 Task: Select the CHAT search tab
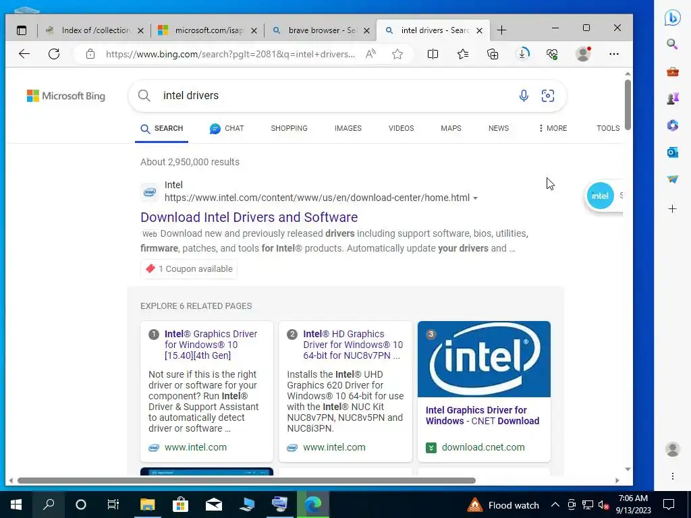(x=227, y=128)
